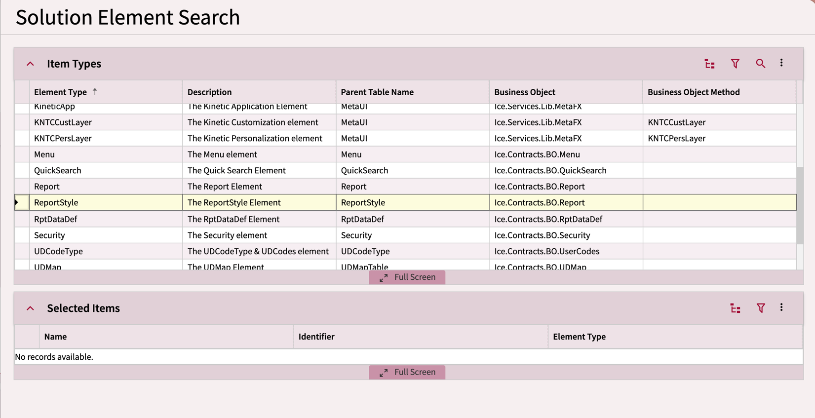815x418 pixels.
Task: Open grouping icon in Selected Items header
Action: pyautogui.click(x=736, y=308)
